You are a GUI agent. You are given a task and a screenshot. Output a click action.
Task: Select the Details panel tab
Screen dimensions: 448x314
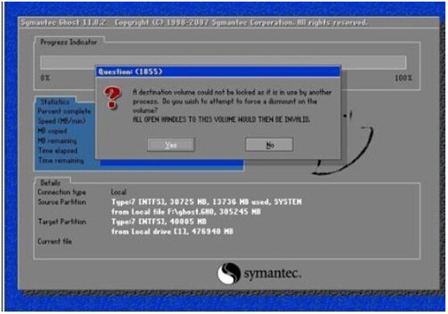(x=51, y=182)
